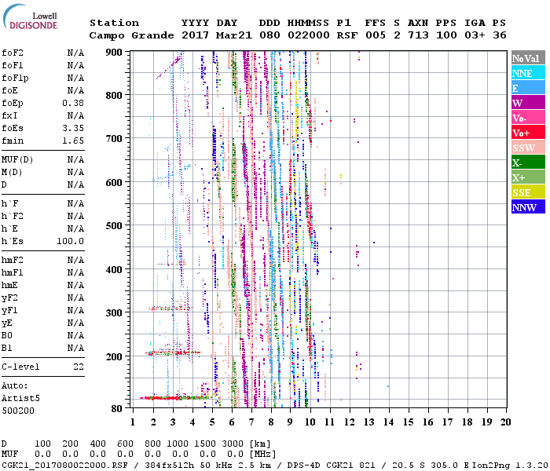Select the E blue legend swatch
The width and height of the screenshot is (550, 471).
[x=528, y=88]
